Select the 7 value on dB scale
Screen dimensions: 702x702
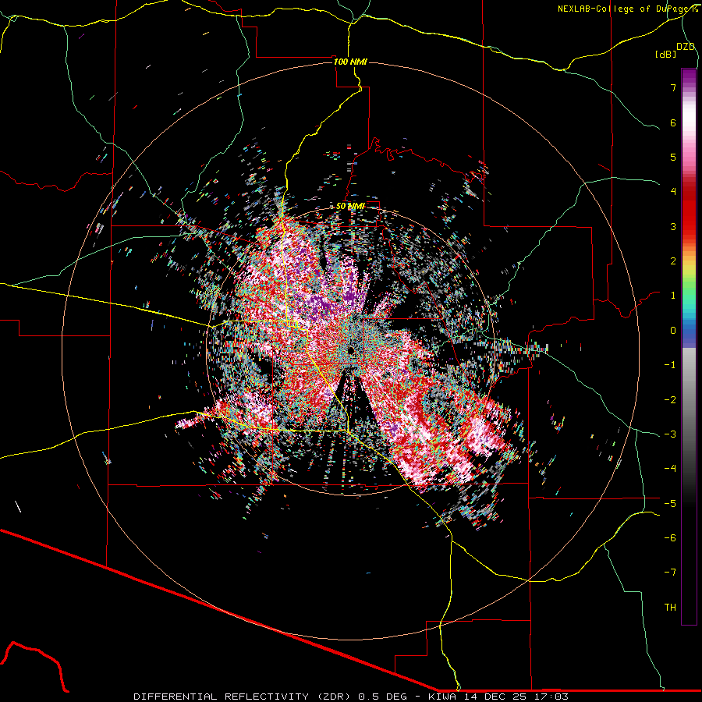tap(673, 87)
